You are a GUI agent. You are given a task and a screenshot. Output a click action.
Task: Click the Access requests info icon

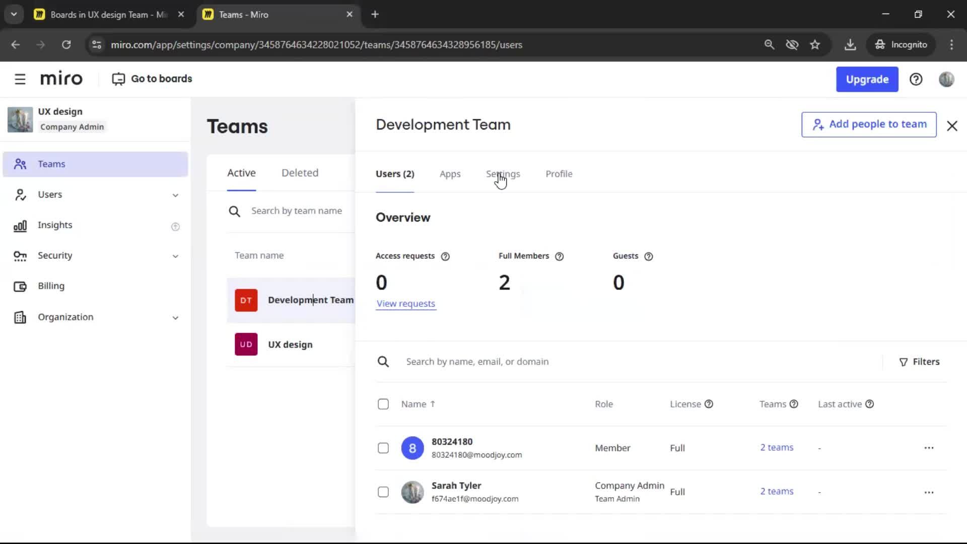[x=445, y=256]
